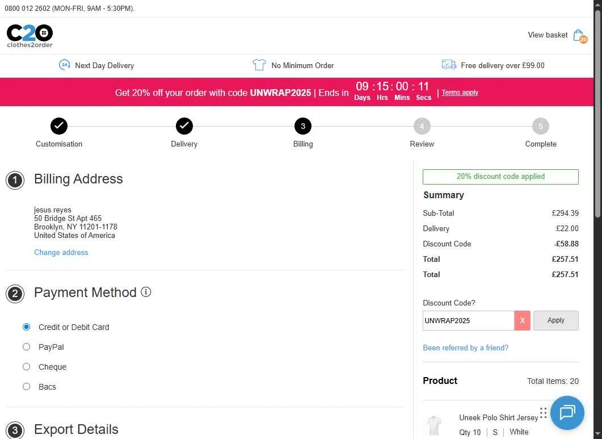Click the Payment Method number 2 badge
Image resolution: width=602 pixels, height=439 pixels.
point(15,294)
